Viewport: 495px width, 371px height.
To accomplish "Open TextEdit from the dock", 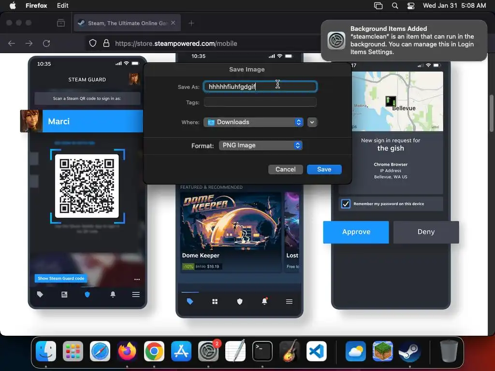I will click(x=235, y=351).
